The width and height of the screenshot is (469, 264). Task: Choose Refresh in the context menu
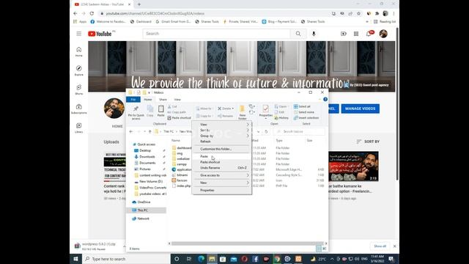click(221, 142)
